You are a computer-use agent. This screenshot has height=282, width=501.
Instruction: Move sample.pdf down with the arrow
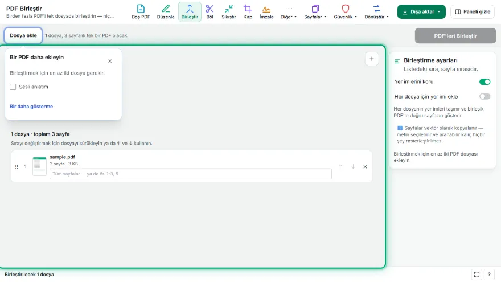click(x=353, y=166)
